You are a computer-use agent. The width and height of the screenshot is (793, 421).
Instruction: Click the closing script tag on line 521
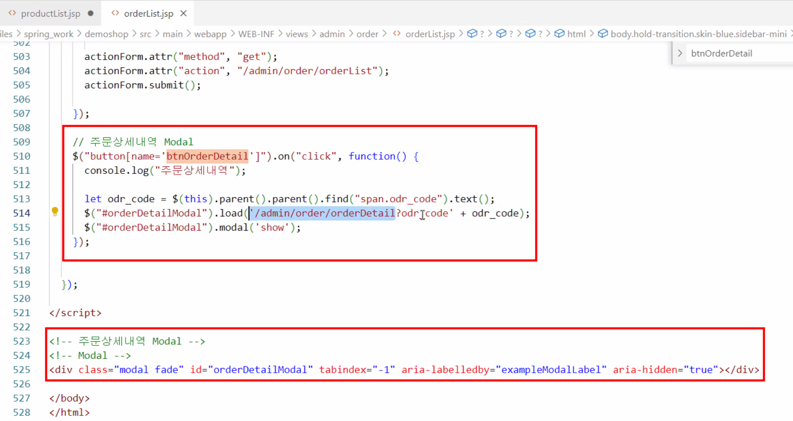[x=75, y=313]
